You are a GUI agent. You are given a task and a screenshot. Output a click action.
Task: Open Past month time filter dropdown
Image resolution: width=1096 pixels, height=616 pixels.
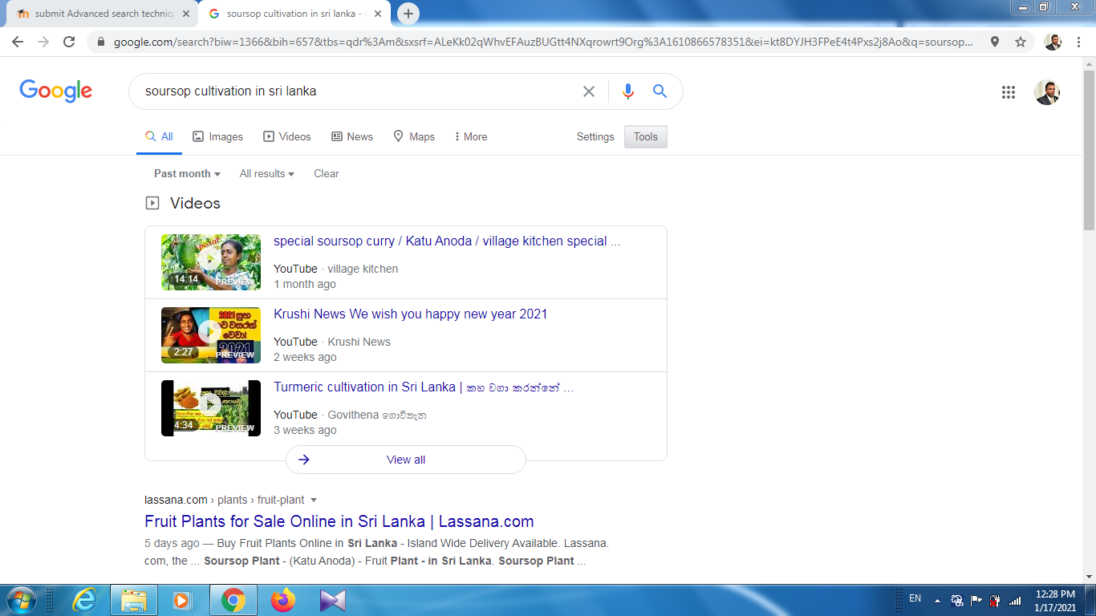click(188, 173)
